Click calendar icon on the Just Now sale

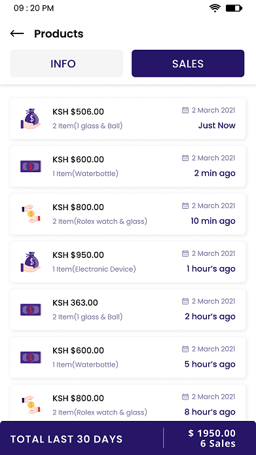click(x=185, y=110)
